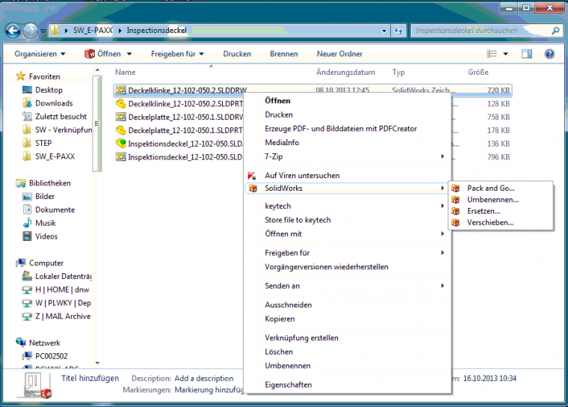Select Store file to keytech

click(297, 220)
